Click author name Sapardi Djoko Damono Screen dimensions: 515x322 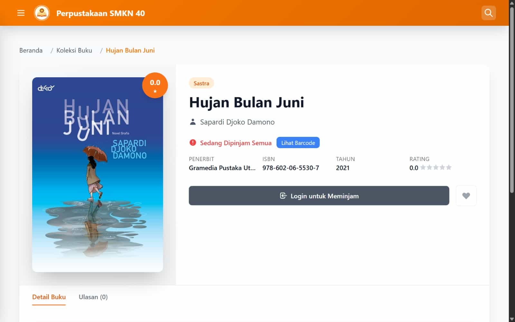click(237, 122)
